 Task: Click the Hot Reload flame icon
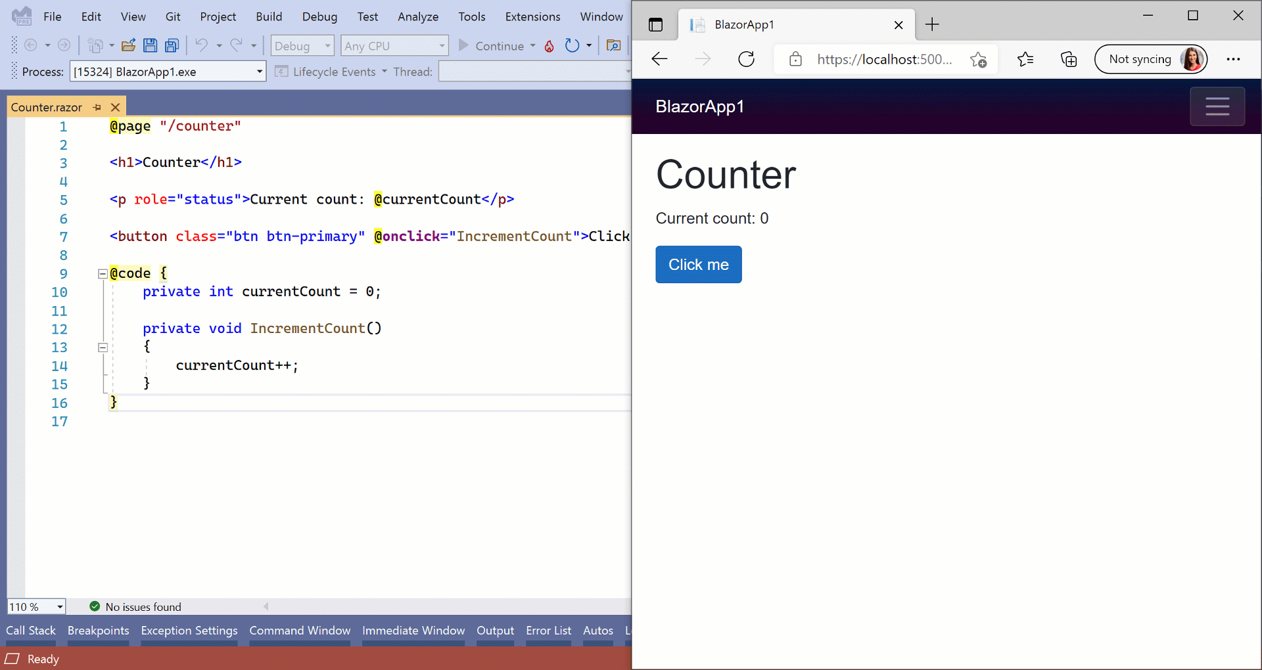pyautogui.click(x=549, y=46)
